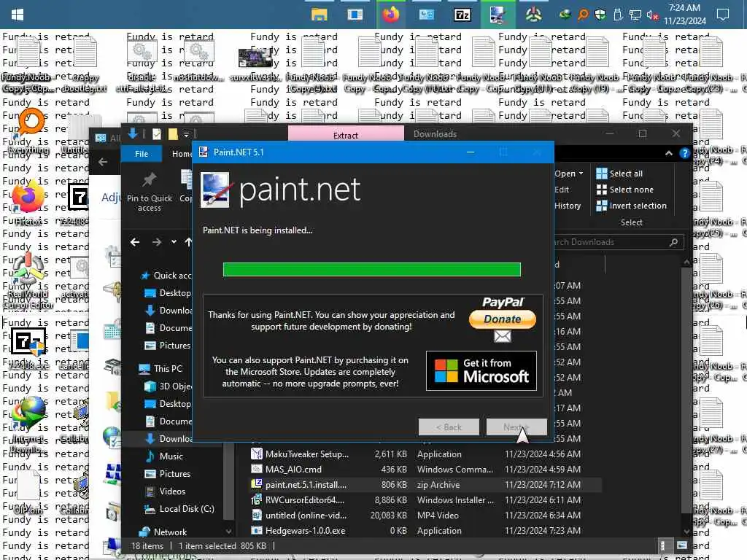Open the Home ribbon tab
This screenshot has width=747, height=560.
point(182,154)
